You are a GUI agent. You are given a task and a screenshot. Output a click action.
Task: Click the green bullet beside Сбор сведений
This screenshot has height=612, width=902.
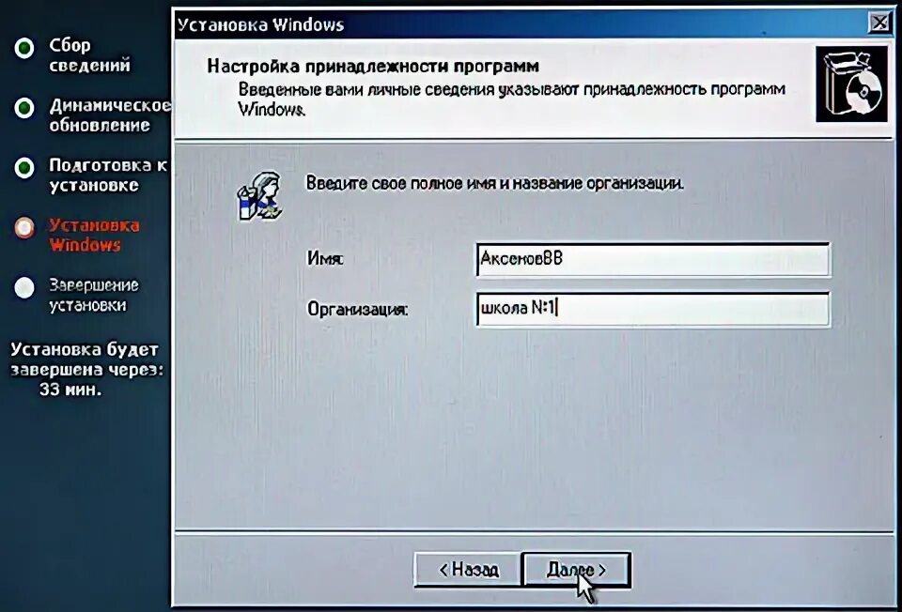pos(24,48)
